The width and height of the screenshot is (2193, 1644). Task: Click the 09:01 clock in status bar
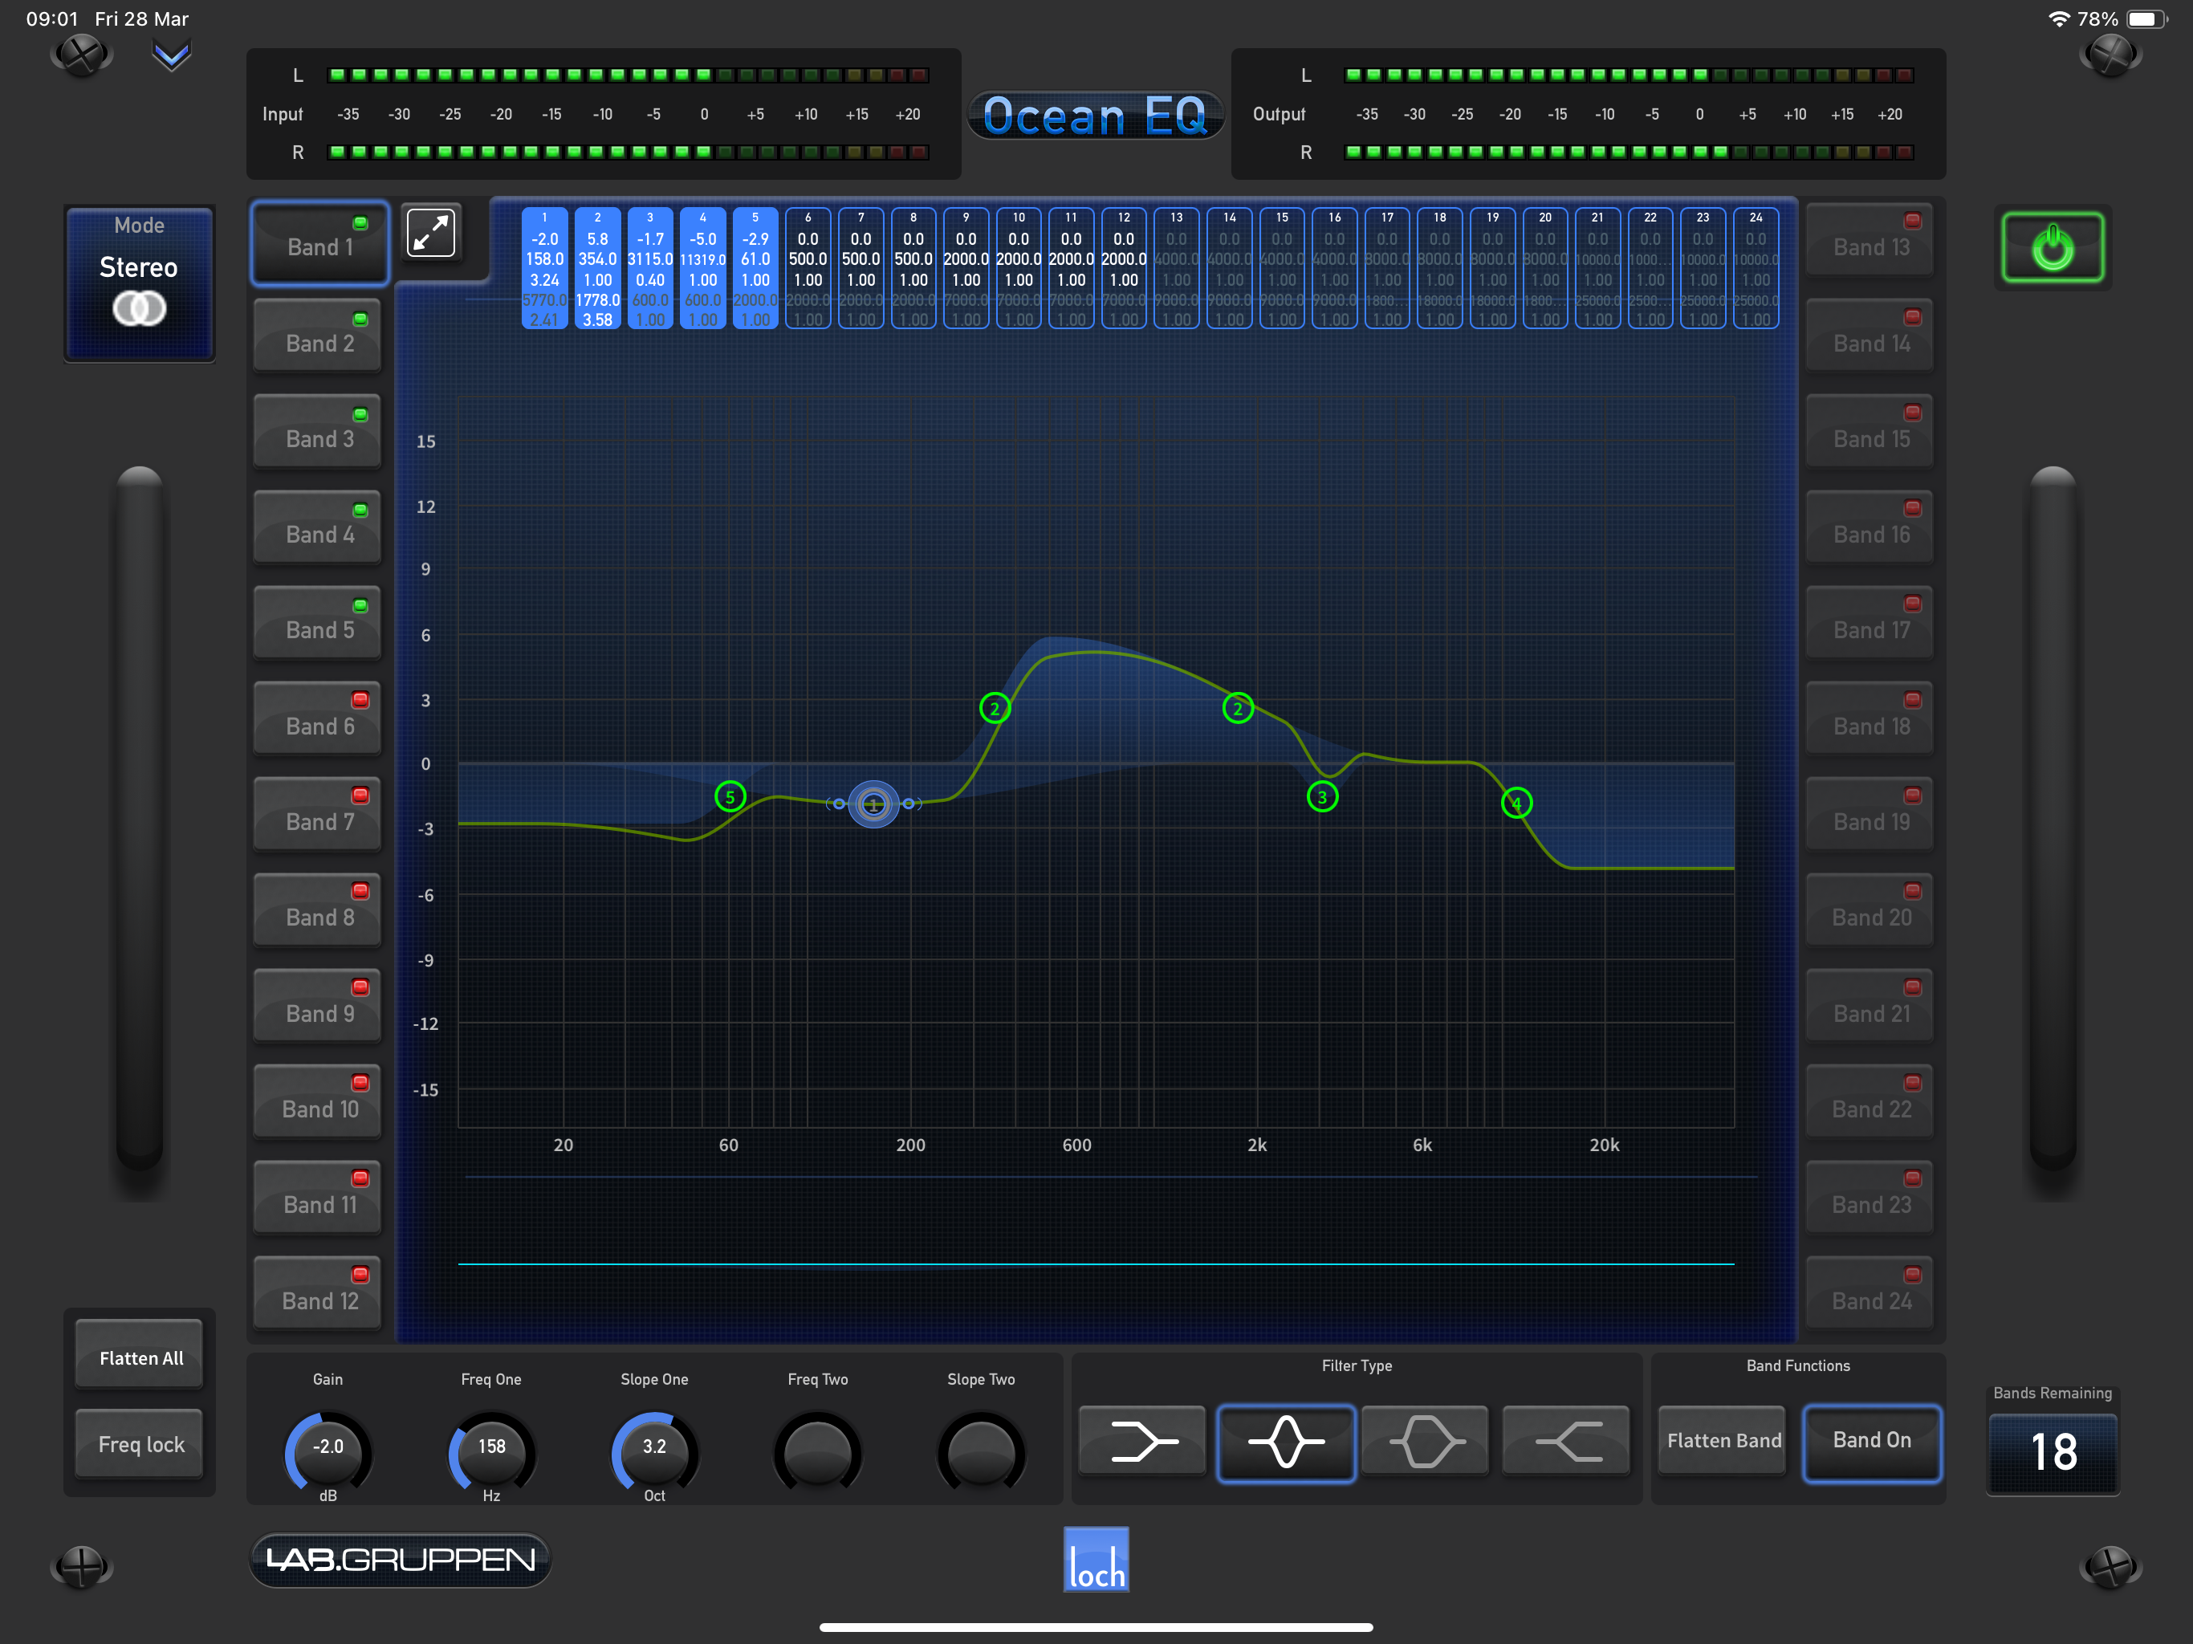pyautogui.click(x=51, y=18)
